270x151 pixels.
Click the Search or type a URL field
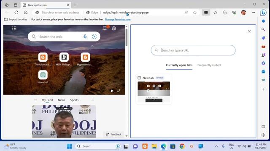click(x=193, y=50)
